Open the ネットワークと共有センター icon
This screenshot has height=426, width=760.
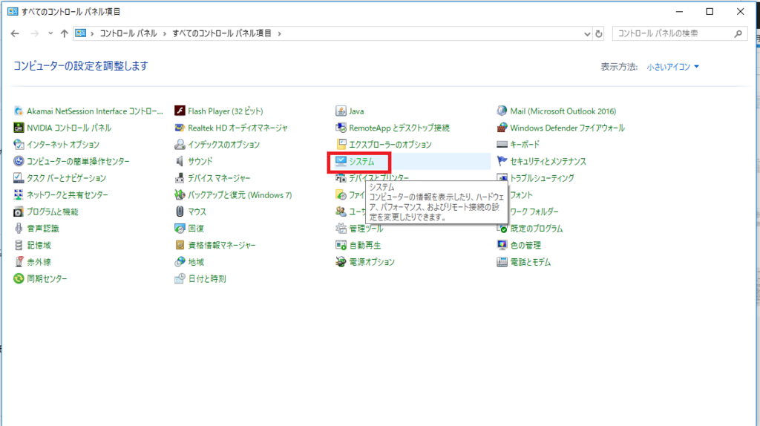pos(19,195)
